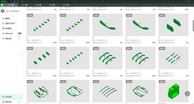
Task: Expand the user_2503983789 account dropdown chevron
Action: pos(21,11)
